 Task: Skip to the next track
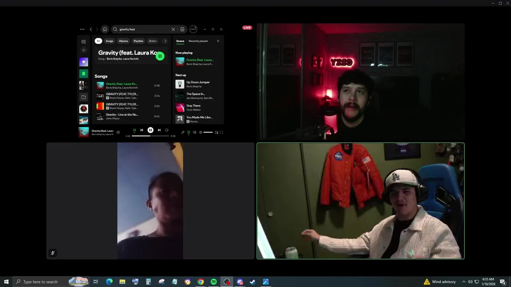[x=159, y=130]
